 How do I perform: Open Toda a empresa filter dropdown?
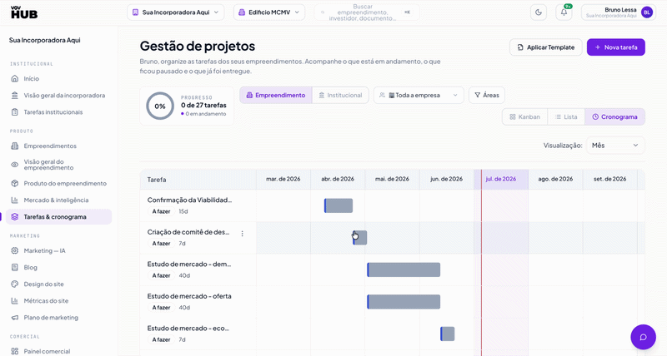[419, 95]
